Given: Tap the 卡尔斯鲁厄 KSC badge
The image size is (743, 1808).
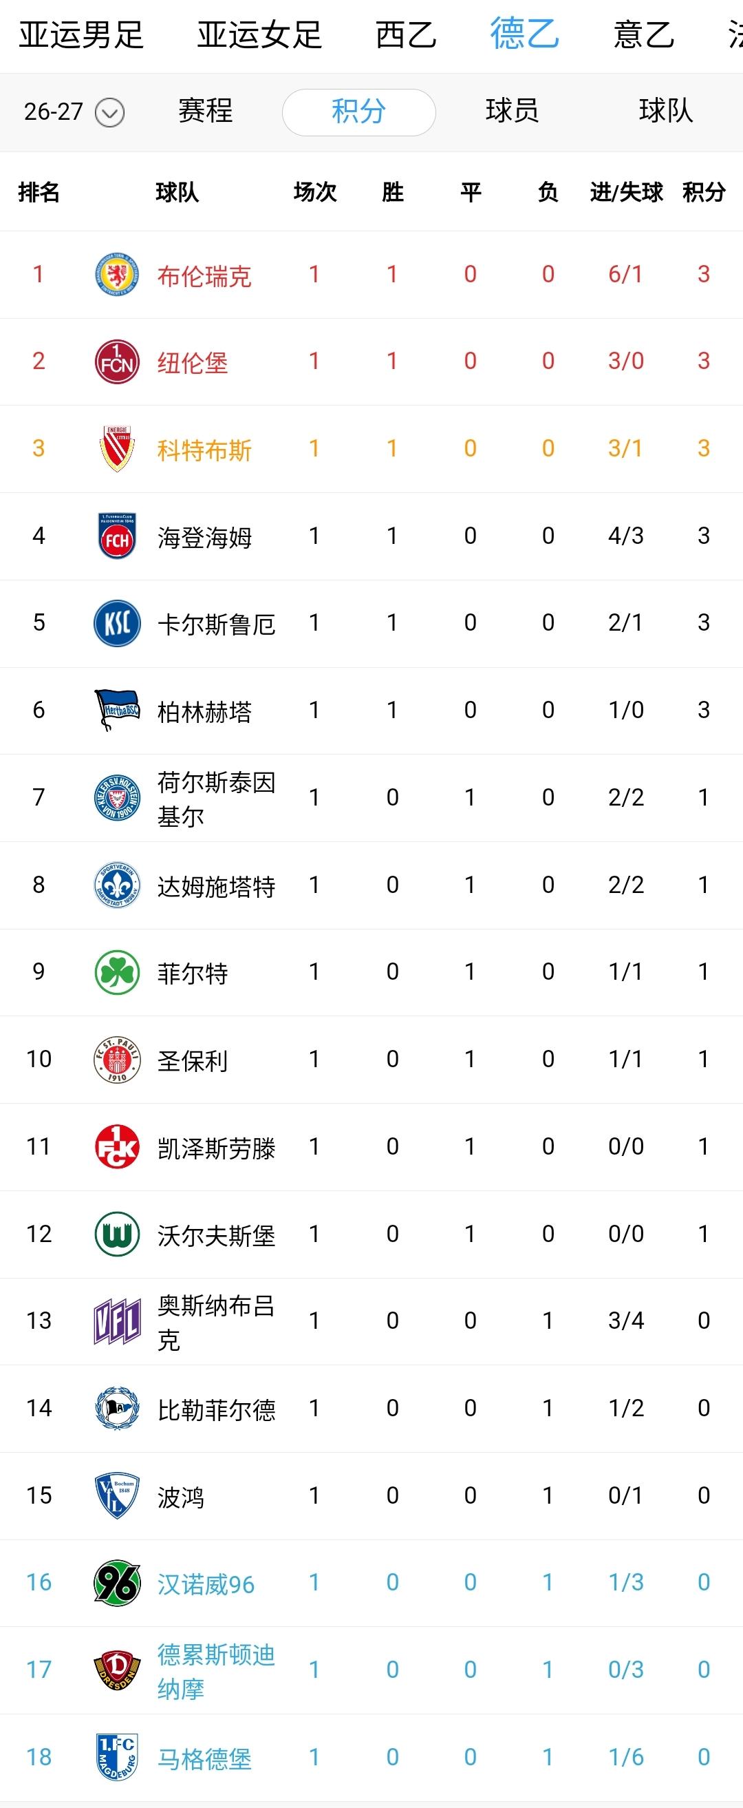Looking at the screenshot, I should tap(116, 623).
